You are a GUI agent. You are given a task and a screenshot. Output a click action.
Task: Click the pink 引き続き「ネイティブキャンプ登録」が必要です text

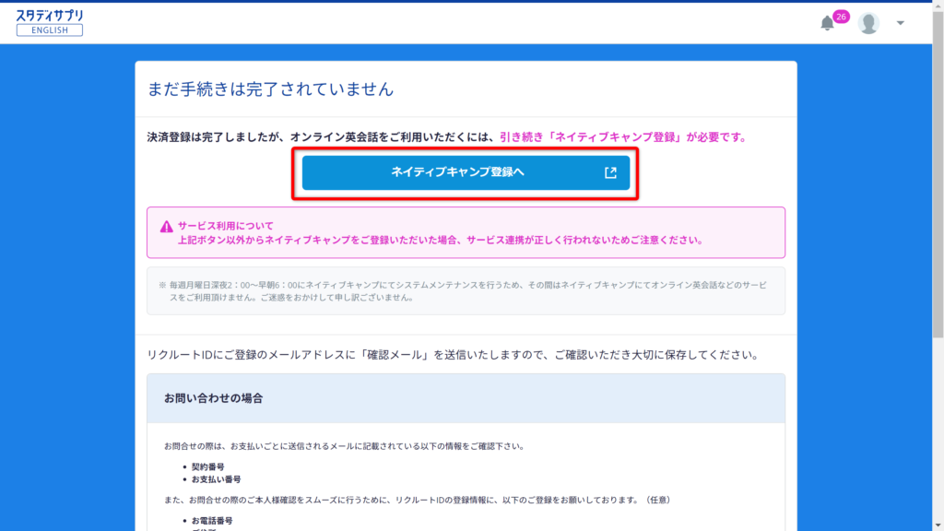click(x=623, y=137)
